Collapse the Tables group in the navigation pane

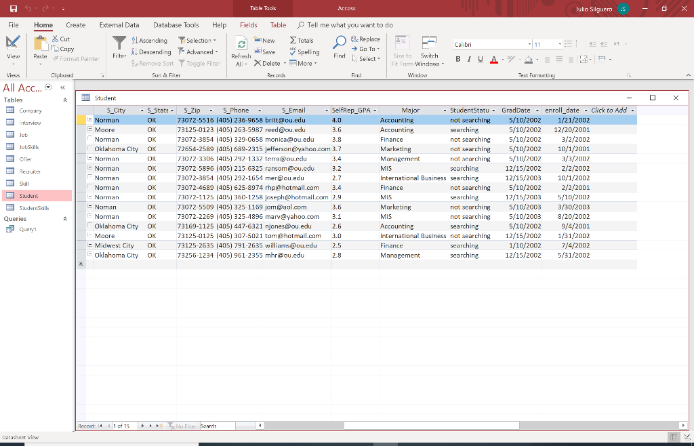point(66,100)
